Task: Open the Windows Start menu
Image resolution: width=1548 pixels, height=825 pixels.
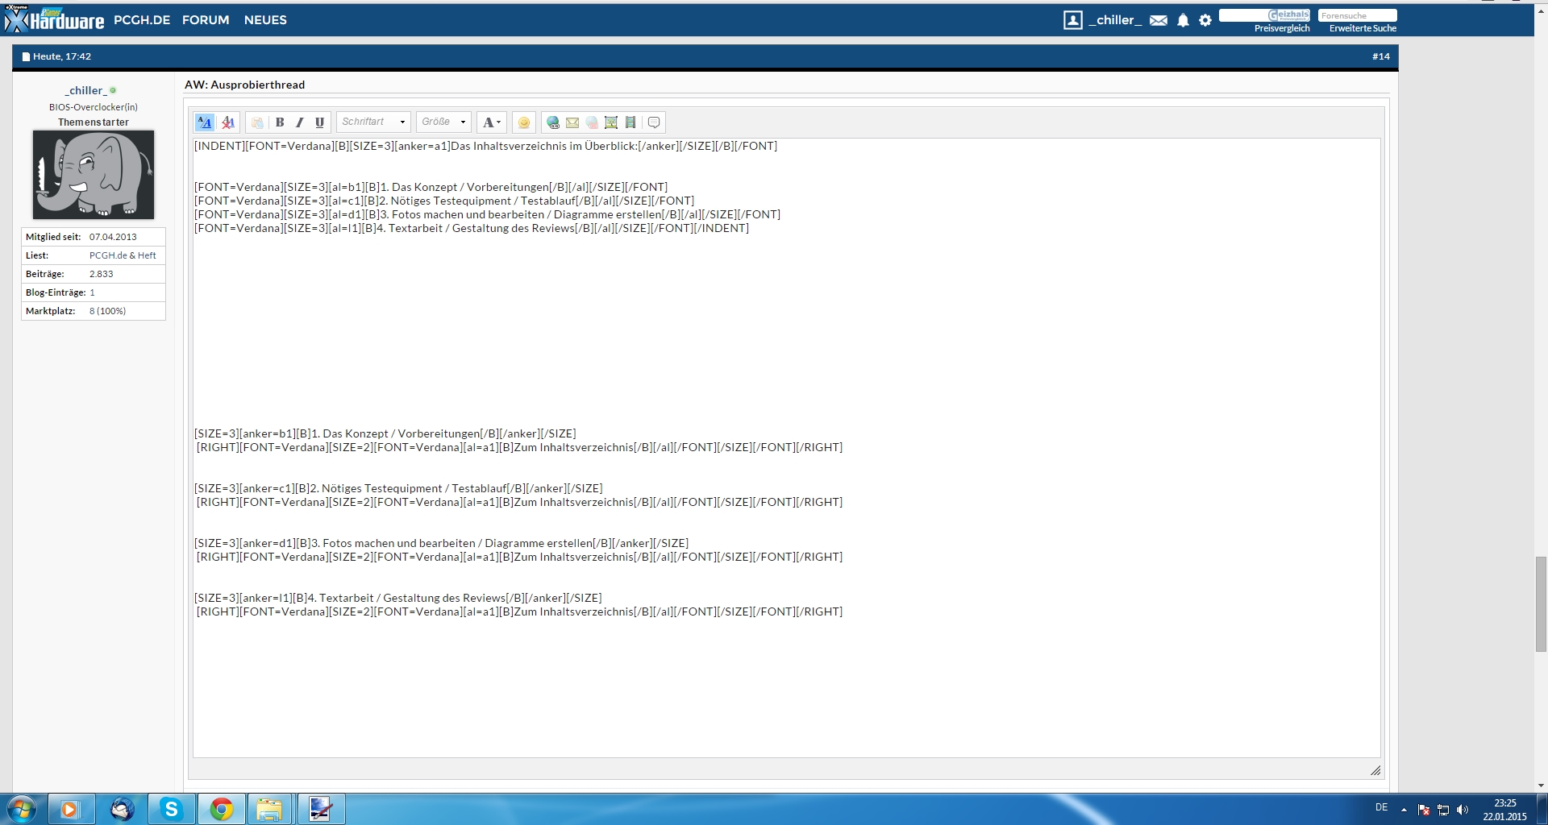Action: pos(22,809)
